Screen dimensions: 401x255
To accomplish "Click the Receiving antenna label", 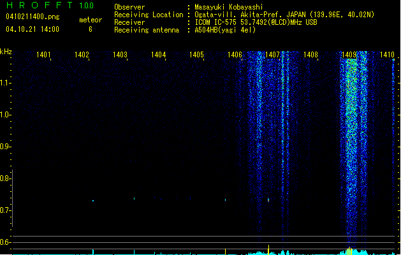I will (x=147, y=30).
